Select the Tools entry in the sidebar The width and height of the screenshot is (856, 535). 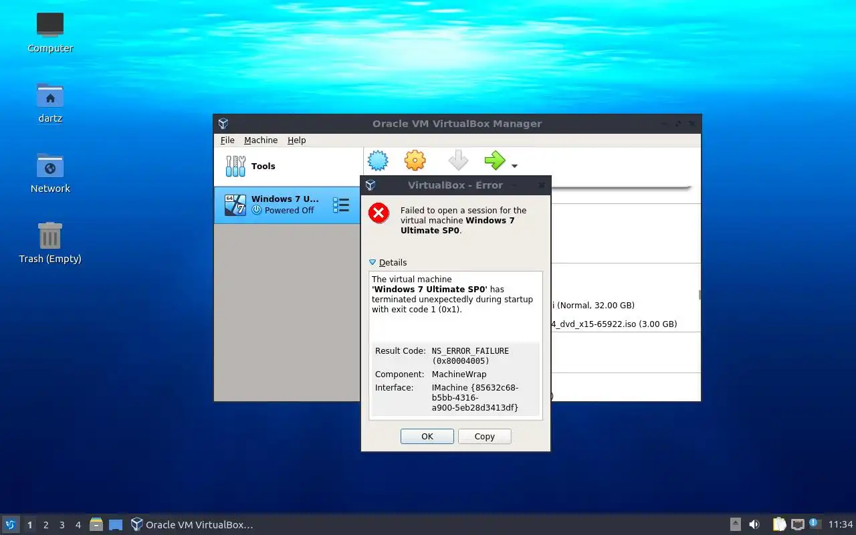pos(288,166)
